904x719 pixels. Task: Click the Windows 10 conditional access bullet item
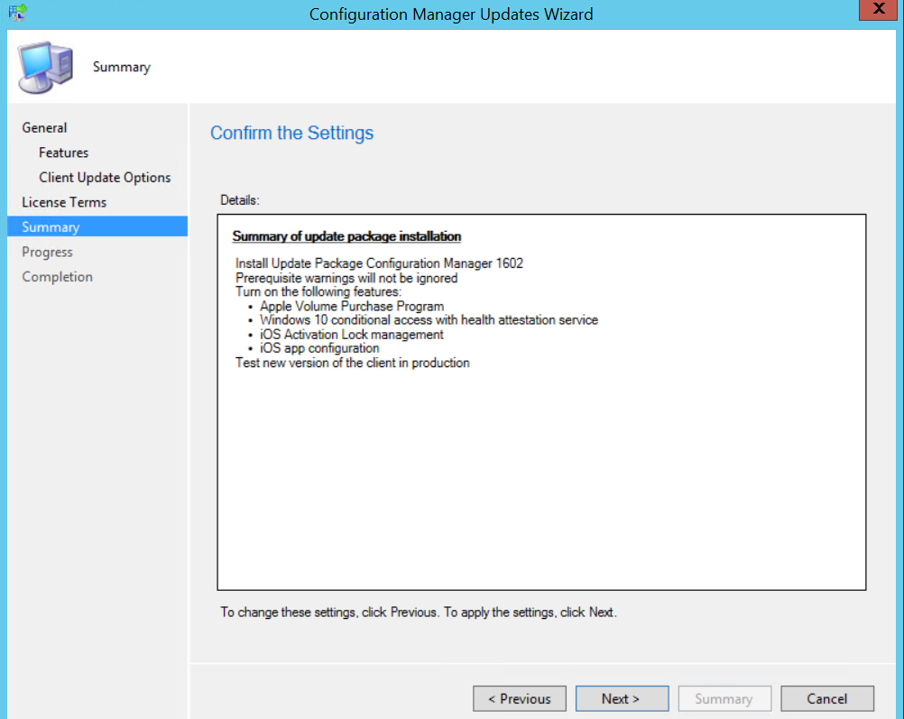tap(429, 320)
